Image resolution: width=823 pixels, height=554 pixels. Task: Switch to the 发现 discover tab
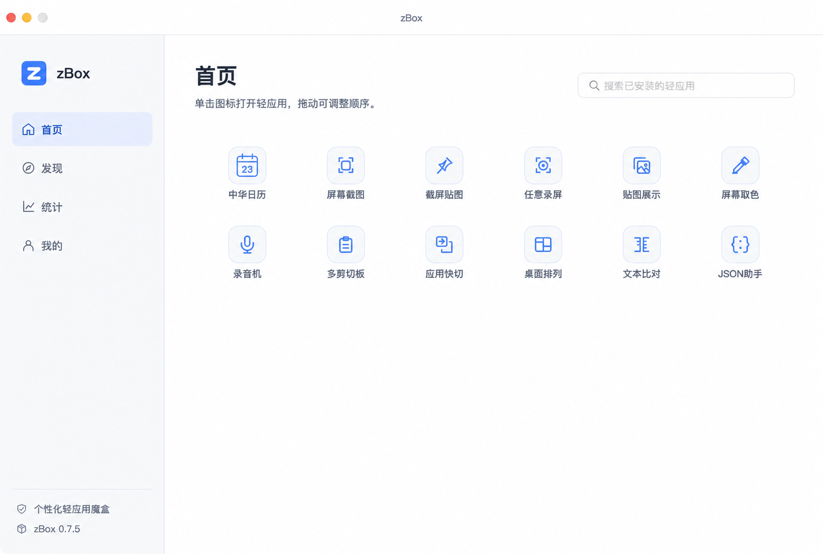pyautogui.click(x=82, y=168)
